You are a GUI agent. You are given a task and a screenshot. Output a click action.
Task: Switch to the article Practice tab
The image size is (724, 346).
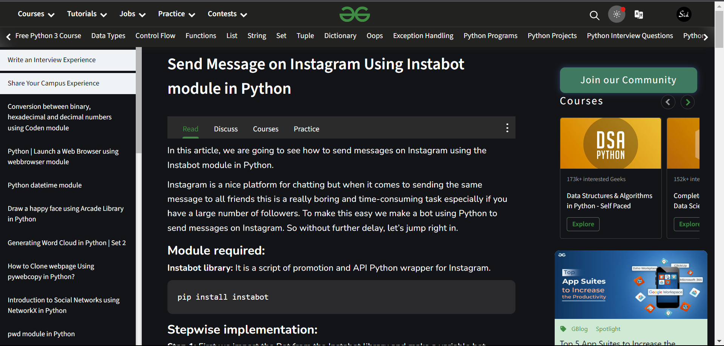coord(307,129)
